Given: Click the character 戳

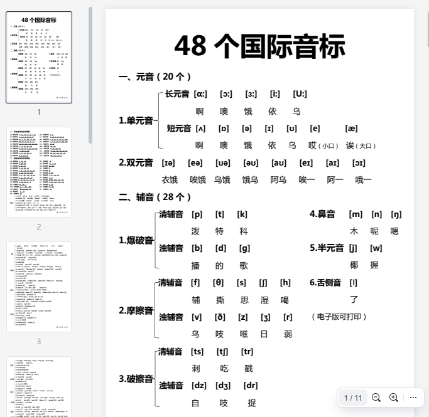Looking at the screenshot, I should 249,368.
